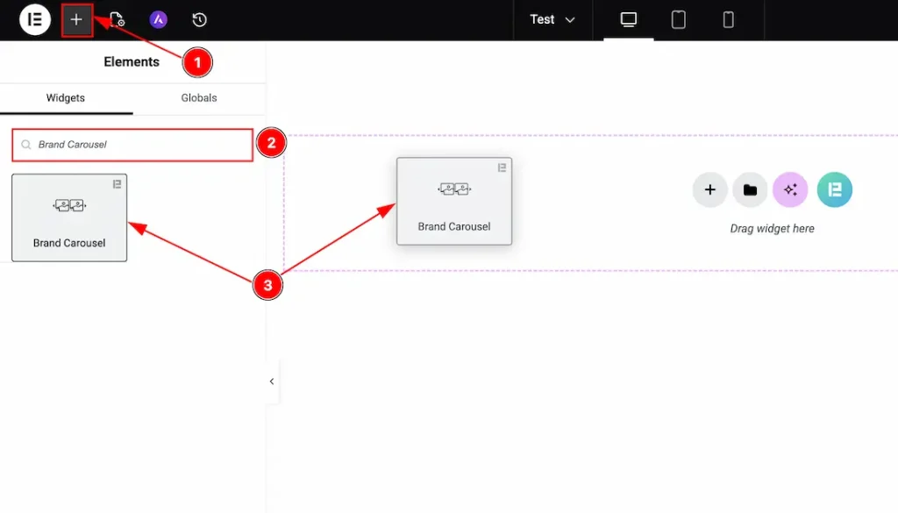Select the Widgets tab
This screenshot has width=898, height=513.
point(67,98)
